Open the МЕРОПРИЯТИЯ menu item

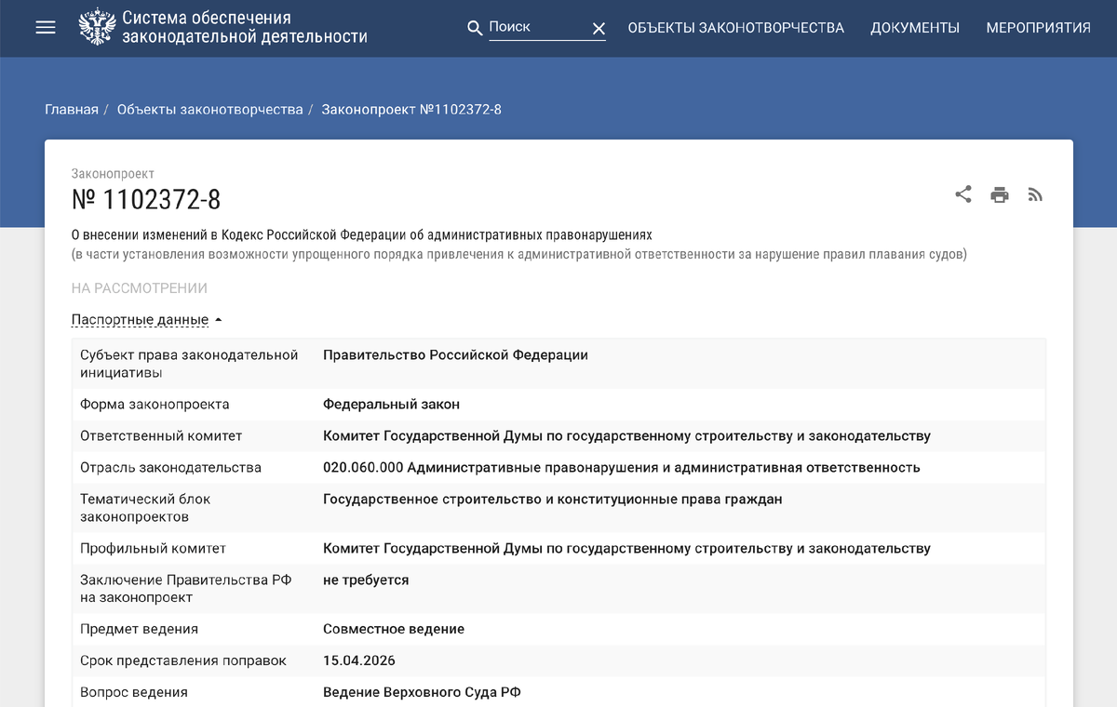tap(1038, 28)
